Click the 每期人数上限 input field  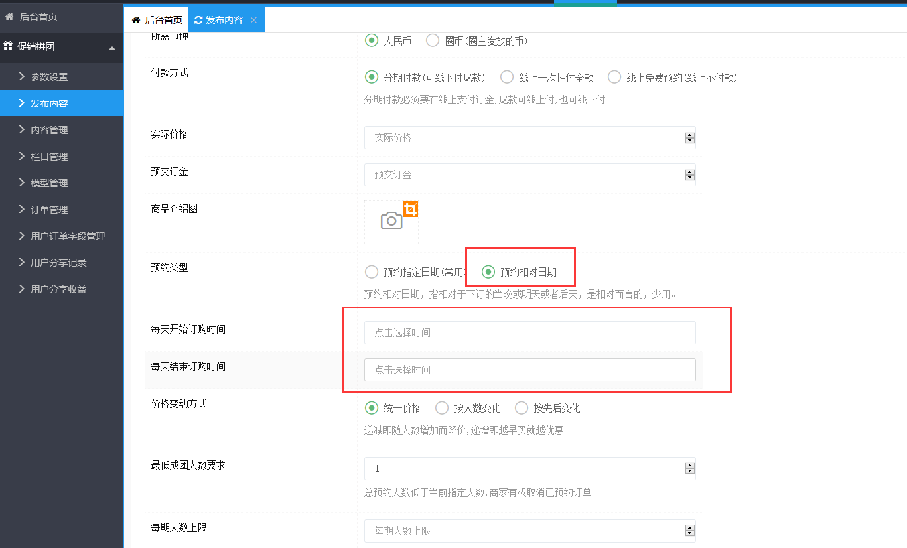click(523, 531)
